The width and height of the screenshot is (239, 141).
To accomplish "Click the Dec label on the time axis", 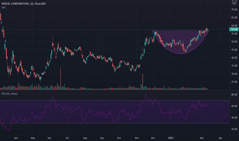I will click(x=153, y=138).
